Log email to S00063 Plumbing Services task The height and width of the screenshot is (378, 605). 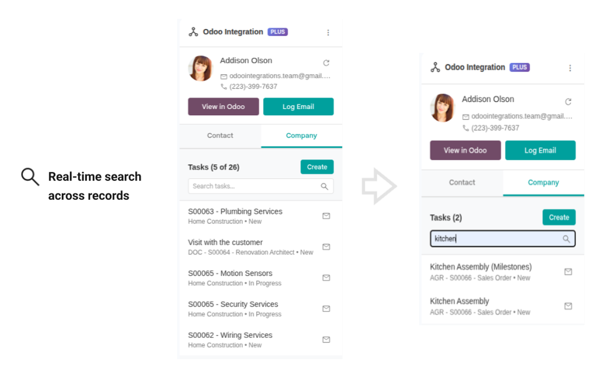click(x=326, y=216)
